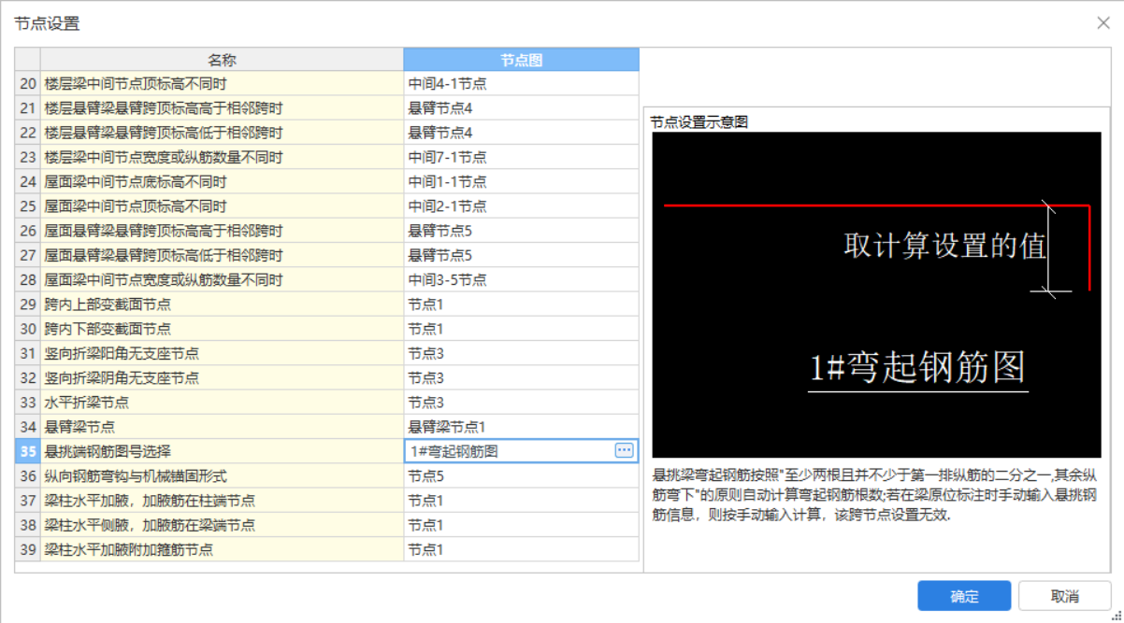Select cell 中间4-1节点
1124x623 pixels.
coord(522,84)
